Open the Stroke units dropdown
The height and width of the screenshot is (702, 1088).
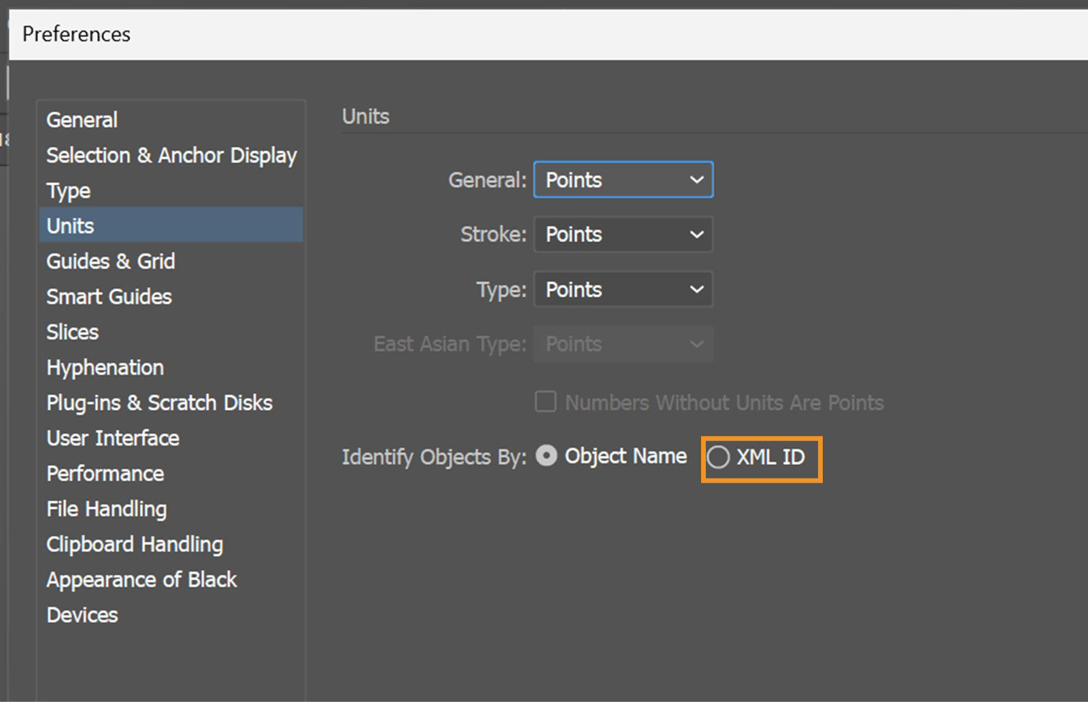pos(622,234)
